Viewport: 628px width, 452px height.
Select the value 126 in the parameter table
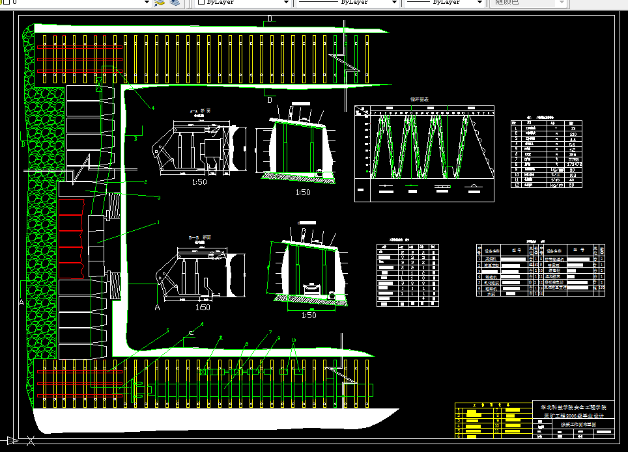(573, 154)
